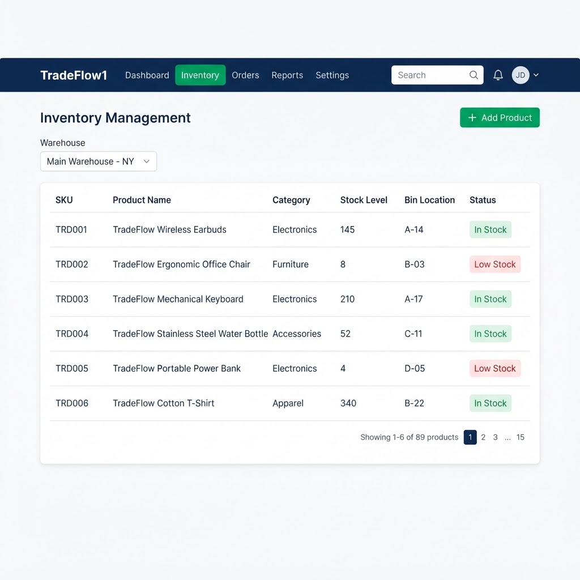Click the TradeFlow1 logo
The height and width of the screenshot is (580, 580).
[74, 75]
